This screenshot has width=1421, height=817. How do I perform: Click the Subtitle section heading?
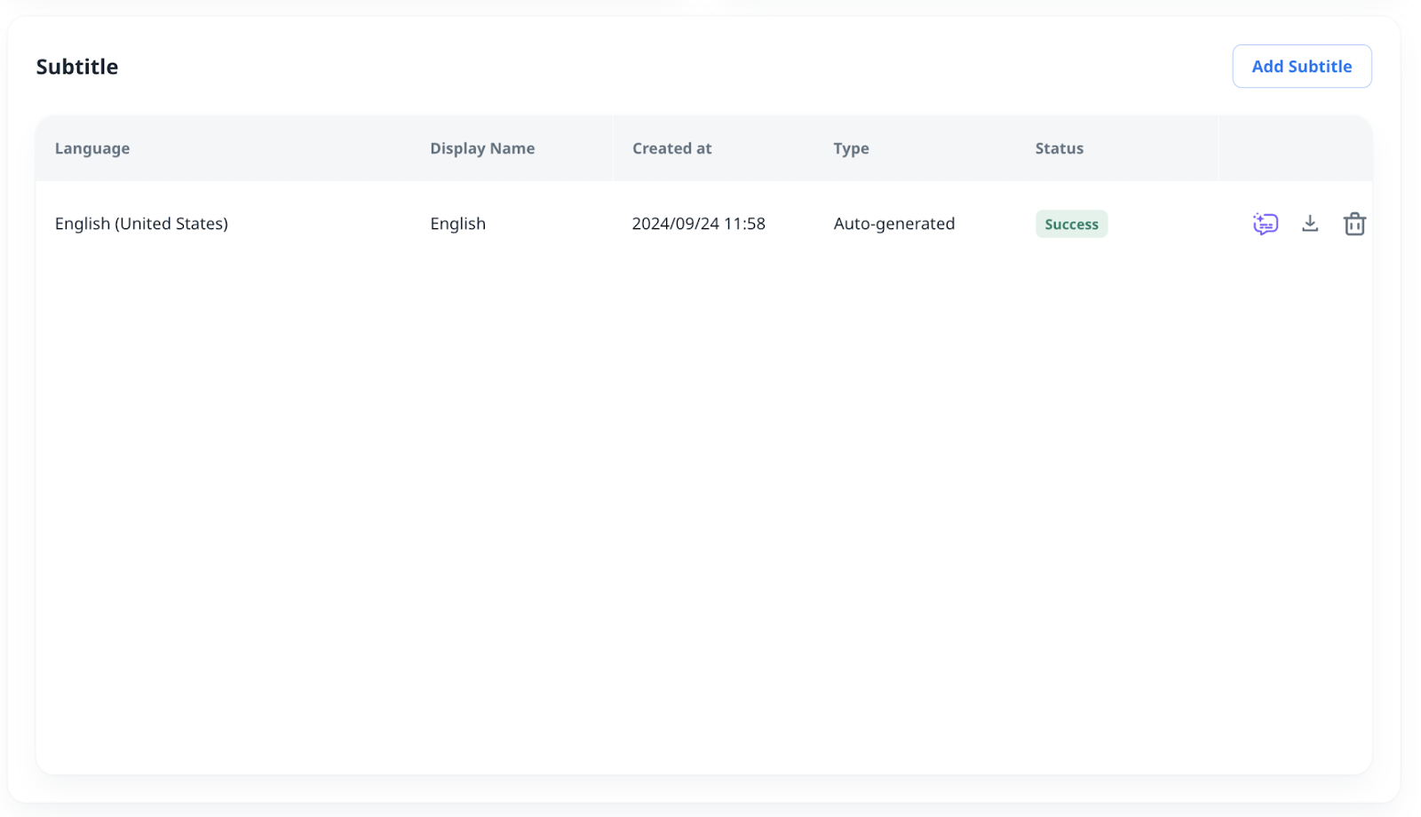pos(77,67)
